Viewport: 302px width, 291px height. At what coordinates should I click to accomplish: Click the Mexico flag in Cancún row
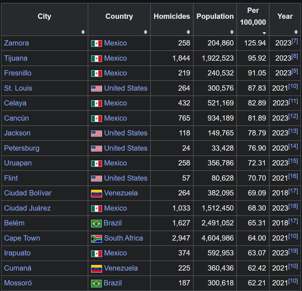tap(96, 119)
